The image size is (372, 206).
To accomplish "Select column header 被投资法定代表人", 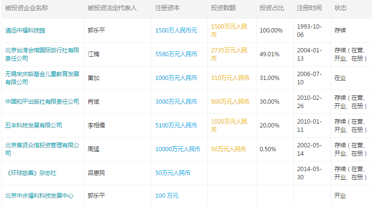I will pos(112,8).
